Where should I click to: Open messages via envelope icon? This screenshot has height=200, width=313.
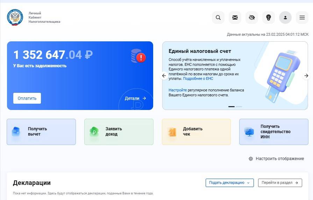coord(235,18)
